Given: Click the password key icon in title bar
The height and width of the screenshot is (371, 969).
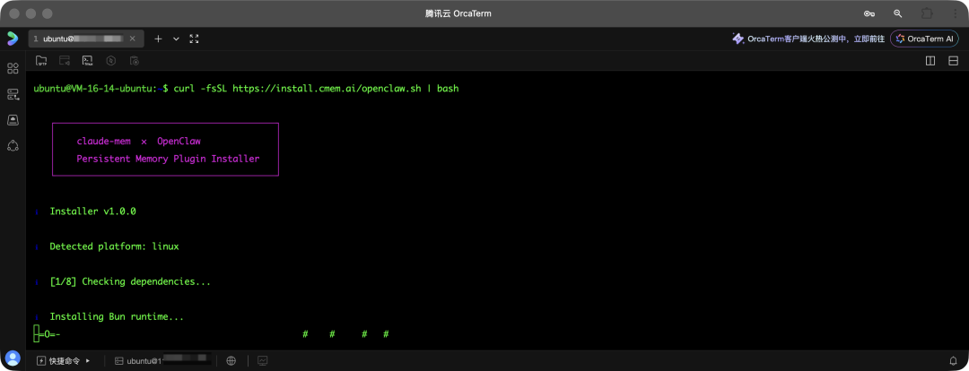Looking at the screenshot, I should point(869,13).
